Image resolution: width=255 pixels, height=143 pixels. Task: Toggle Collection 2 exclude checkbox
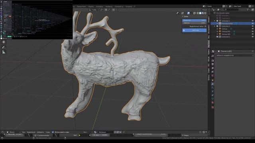(x=217, y=21)
